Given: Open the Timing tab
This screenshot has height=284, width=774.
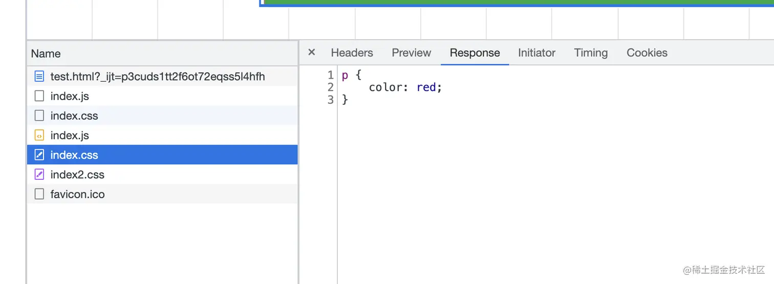Looking at the screenshot, I should click(x=591, y=53).
